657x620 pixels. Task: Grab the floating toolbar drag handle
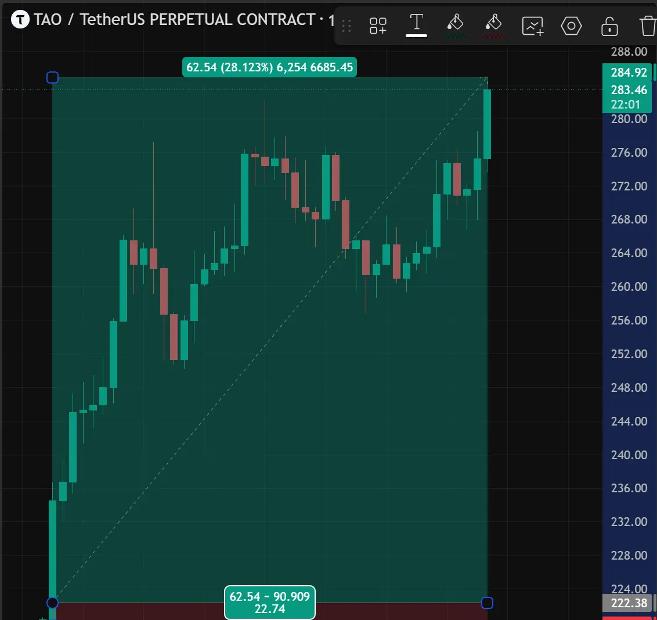[x=346, y=26]
